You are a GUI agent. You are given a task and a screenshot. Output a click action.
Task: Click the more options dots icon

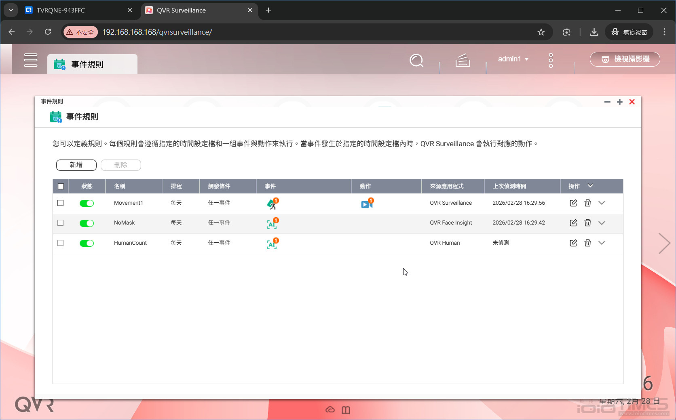(x=551, y=60)
